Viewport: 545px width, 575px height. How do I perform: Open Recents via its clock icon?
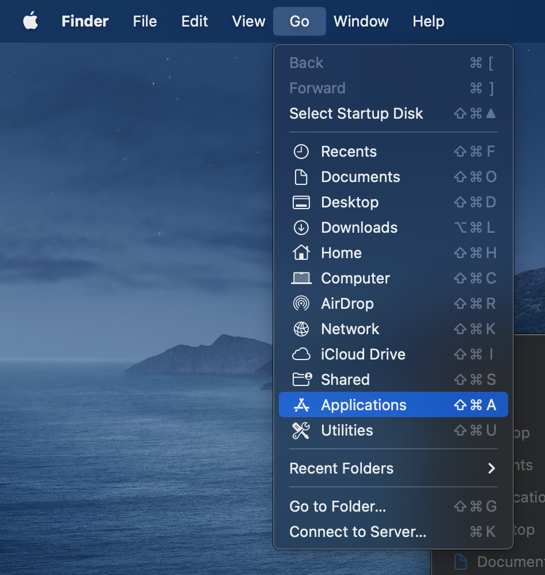tap(301, 152)
